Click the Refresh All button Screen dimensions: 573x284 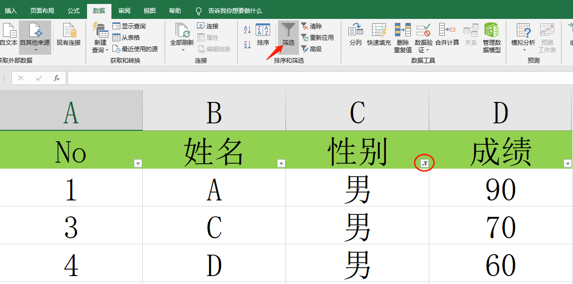(x=182, y=34)
